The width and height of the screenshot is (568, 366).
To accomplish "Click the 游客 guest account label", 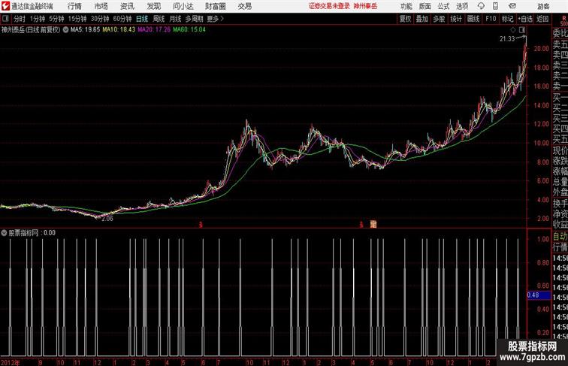I will (543, 6).
